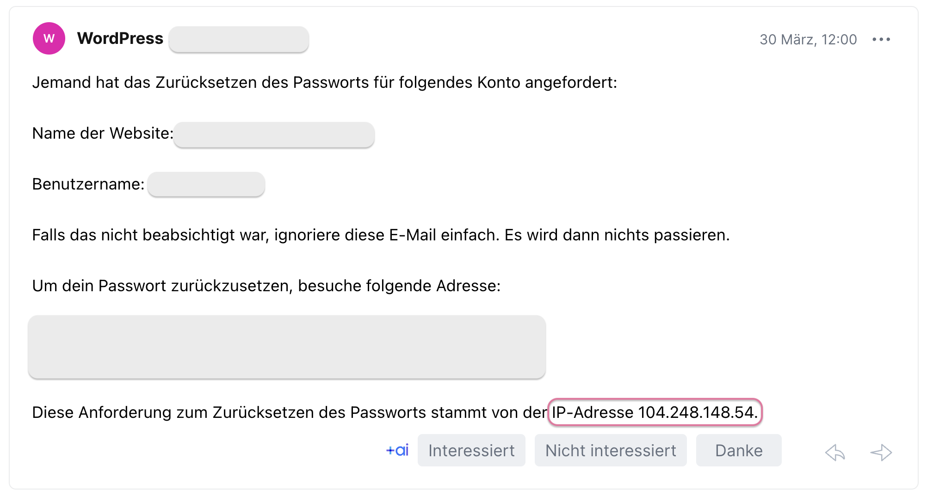The image size is (927, 496).
Task: Click the redacted sender email field
Action: 239,39
